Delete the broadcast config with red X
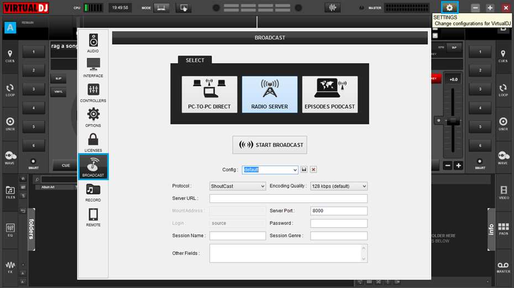The width and height of the screenshot is (514, 288). point(313,170)
